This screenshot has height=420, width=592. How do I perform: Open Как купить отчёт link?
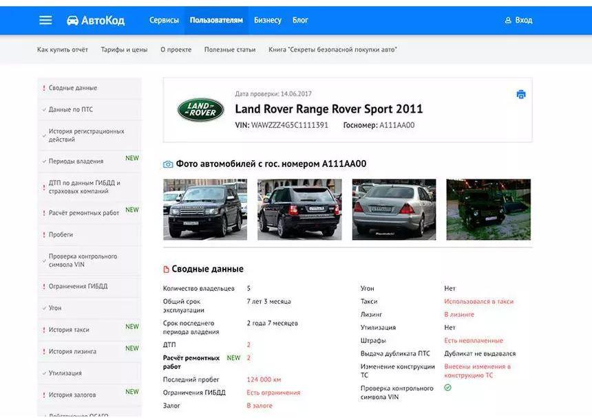(x=63, y=49)
